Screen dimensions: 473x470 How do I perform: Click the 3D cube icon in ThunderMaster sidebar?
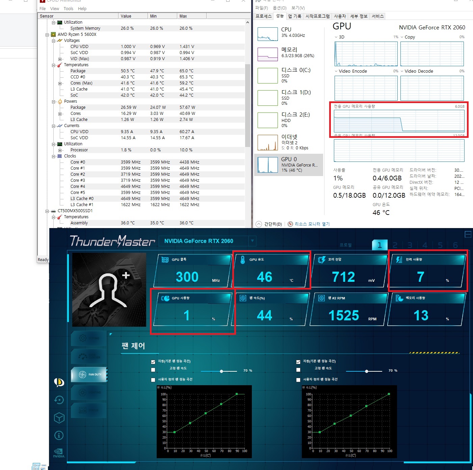pyautogui.click(x=59, y=418)
